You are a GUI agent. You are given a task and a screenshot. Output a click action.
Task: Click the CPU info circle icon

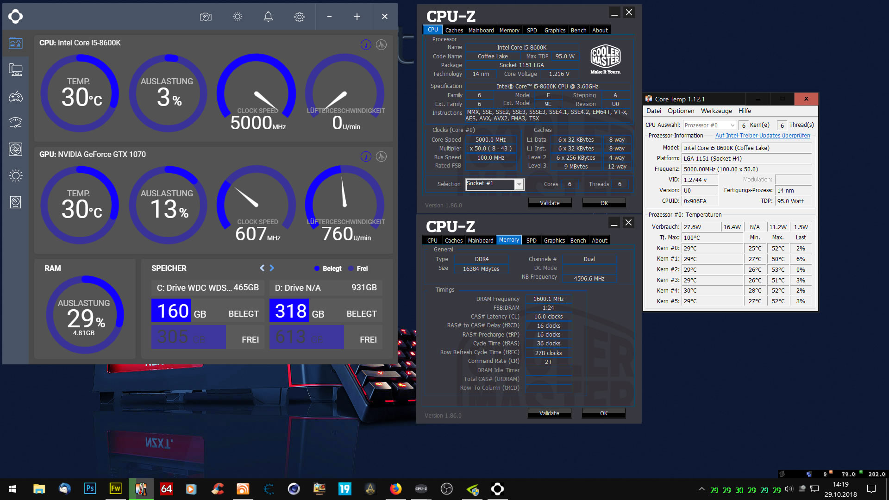366,44
